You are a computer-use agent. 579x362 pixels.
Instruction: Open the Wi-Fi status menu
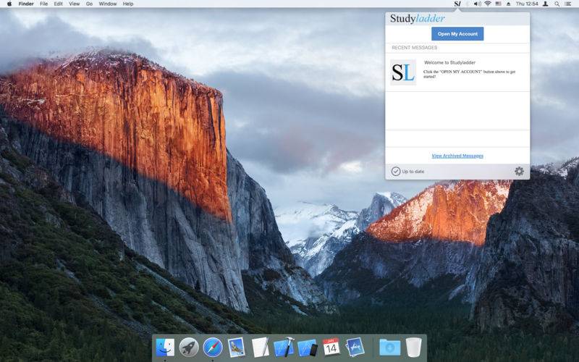(487, 4)
